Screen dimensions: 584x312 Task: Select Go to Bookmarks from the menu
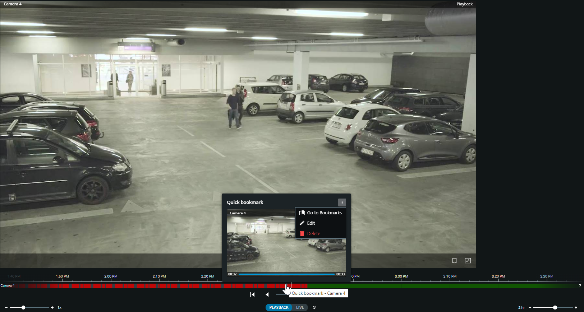(x=321, y=213)
